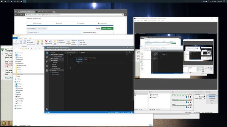The height and width of the screenshot is (127, 227).
Task: Open the Extensions view in VS Code
Action: [47, 71]
